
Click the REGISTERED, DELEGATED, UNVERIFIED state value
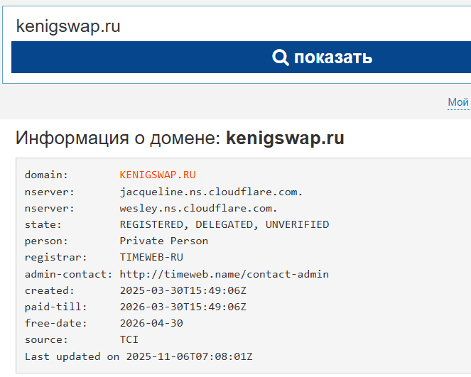[x=224, y=224]
